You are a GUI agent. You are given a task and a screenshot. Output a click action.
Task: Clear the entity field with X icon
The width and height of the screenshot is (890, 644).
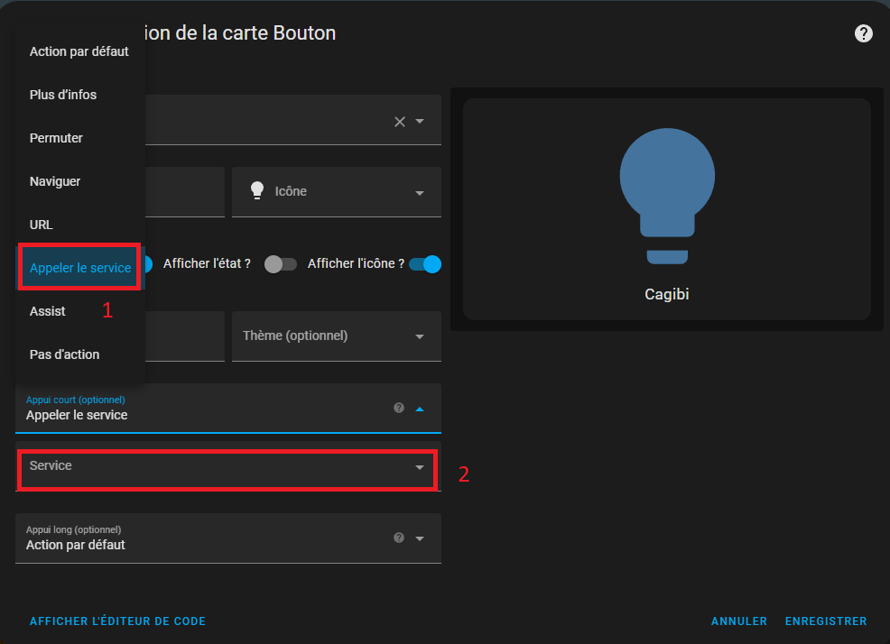click(x=400, y=122)
